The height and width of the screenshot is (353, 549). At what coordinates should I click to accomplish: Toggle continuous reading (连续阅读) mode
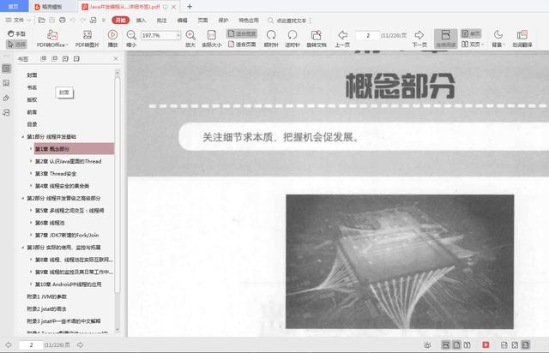click(x=446, y=39)
